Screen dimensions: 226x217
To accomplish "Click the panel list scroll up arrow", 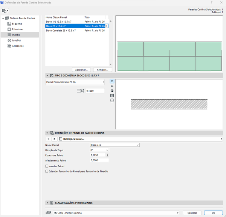I will coord(110,21).
